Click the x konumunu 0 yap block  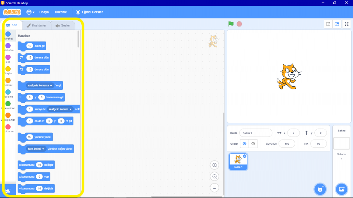34,177
